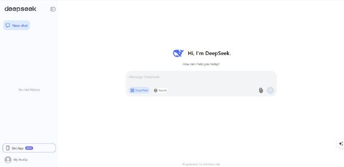This screenshot has width=344, height=167.
Task: Collapse the sidebar with the panel icon
Action: click(x=53, y=9)
